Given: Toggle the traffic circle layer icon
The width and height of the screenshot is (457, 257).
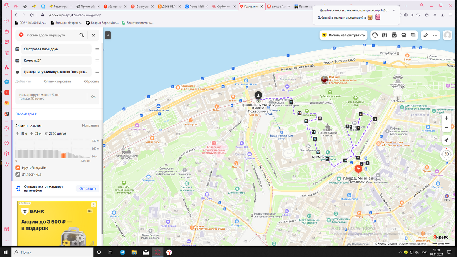Looking at the screenshot, I should (x=375, y=35).
